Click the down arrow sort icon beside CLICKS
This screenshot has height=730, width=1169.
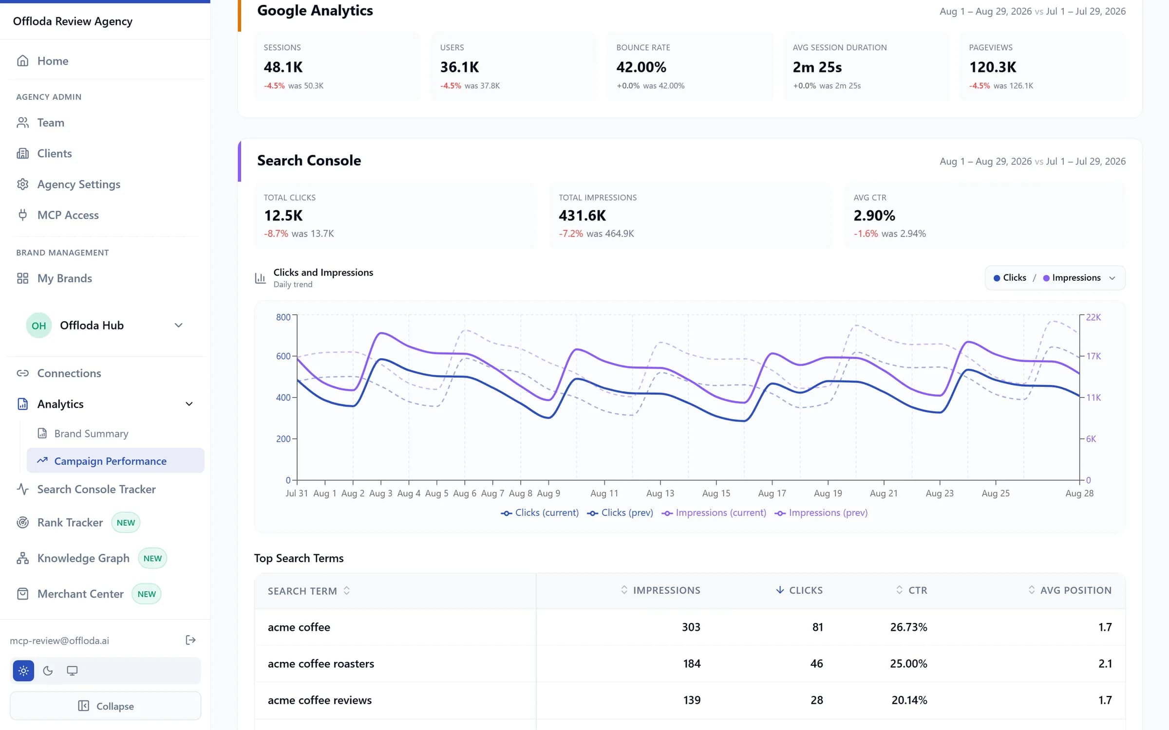[780, 590]
